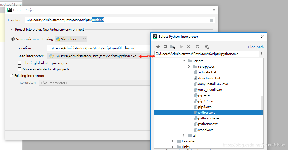The height and width of the screenshot is (150, 288).
Task: Open Existing interpreter selection dropdown
Action: 95,83
